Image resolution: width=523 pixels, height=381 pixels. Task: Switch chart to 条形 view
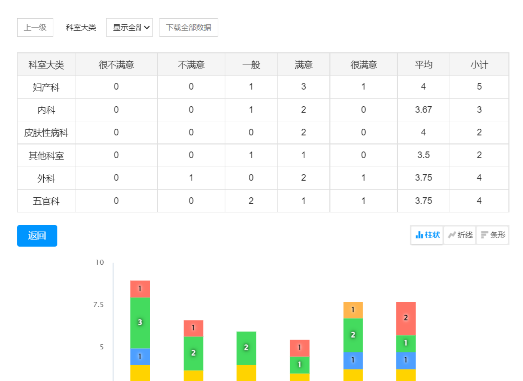pos(493,235)
